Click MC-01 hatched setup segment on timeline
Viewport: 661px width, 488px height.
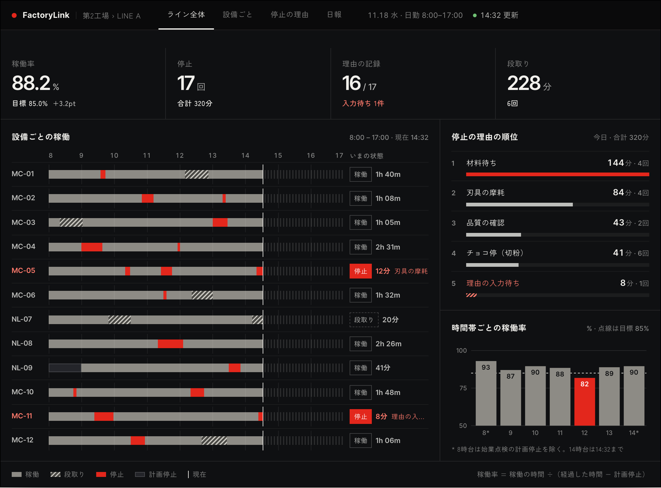pyautogui.click(x=197, y=174)
